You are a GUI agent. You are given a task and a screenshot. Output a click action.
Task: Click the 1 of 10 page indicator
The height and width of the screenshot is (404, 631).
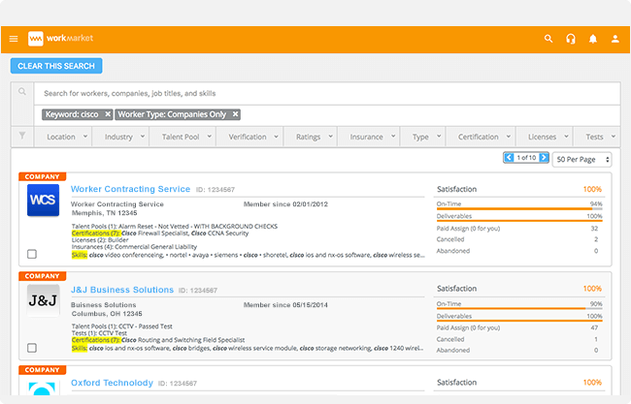(x=526, y=157)
